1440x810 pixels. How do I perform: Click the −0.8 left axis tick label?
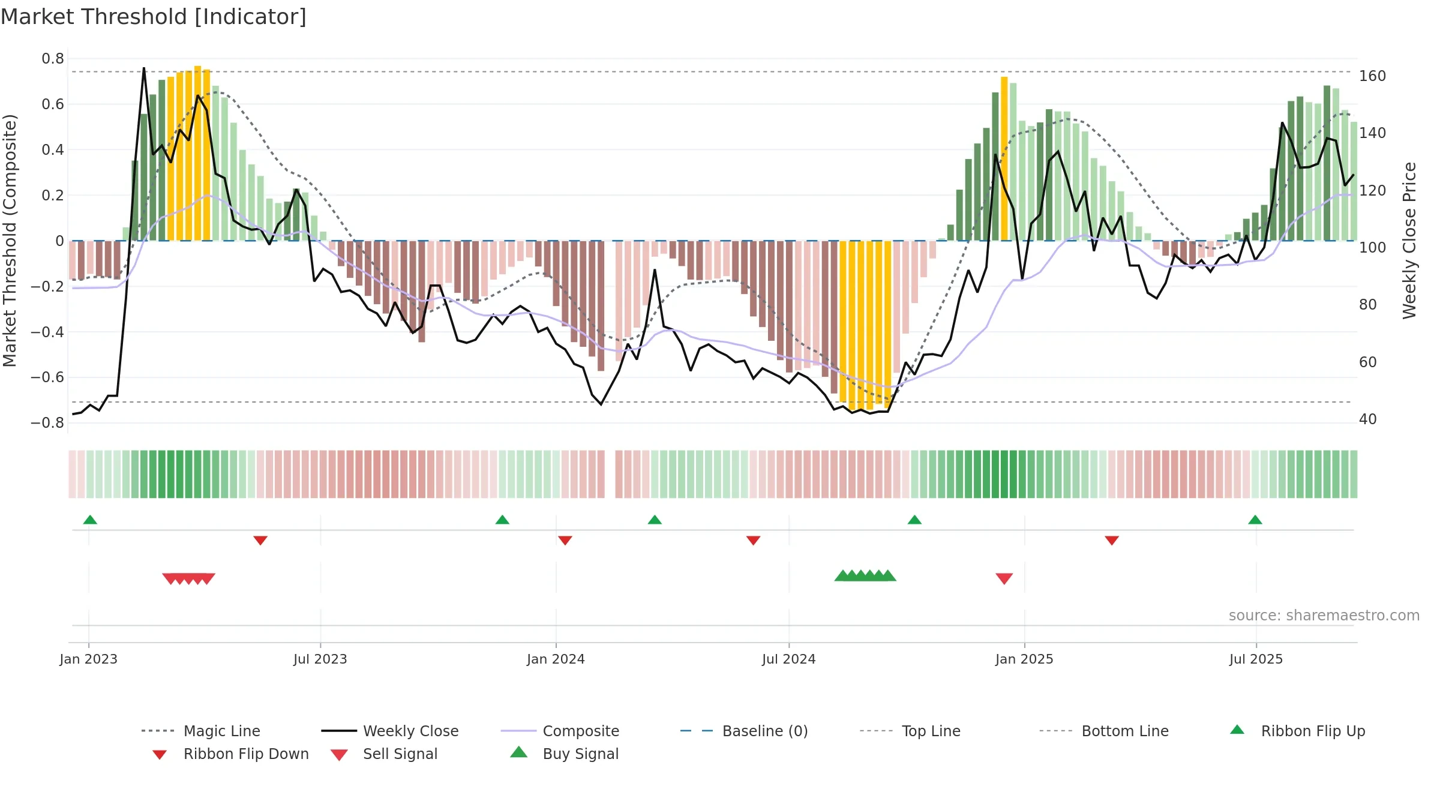(x=47, y=423)
